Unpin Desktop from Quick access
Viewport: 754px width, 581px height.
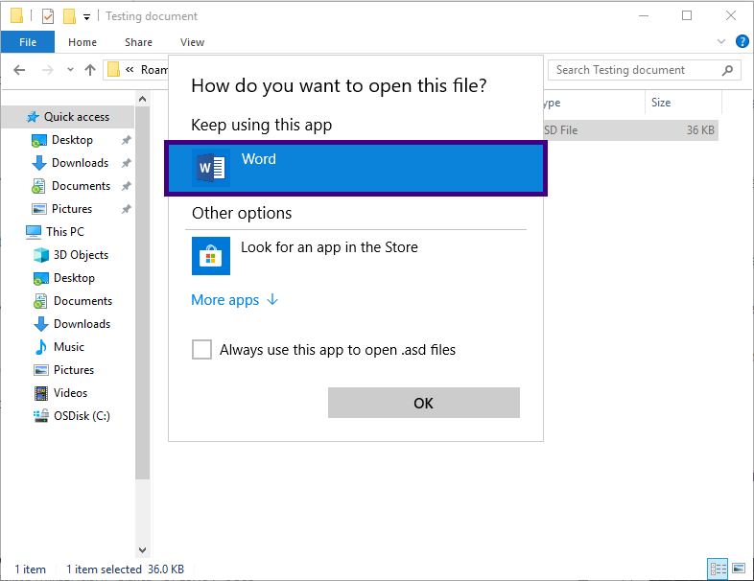126,140
